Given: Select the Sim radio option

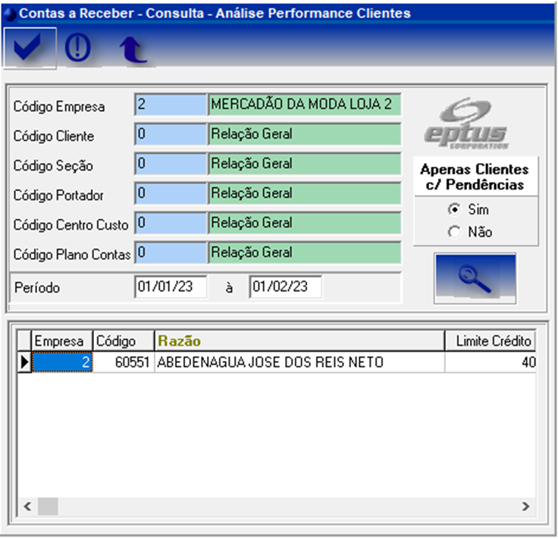Looking at the screenshot, I should [455, 210].
